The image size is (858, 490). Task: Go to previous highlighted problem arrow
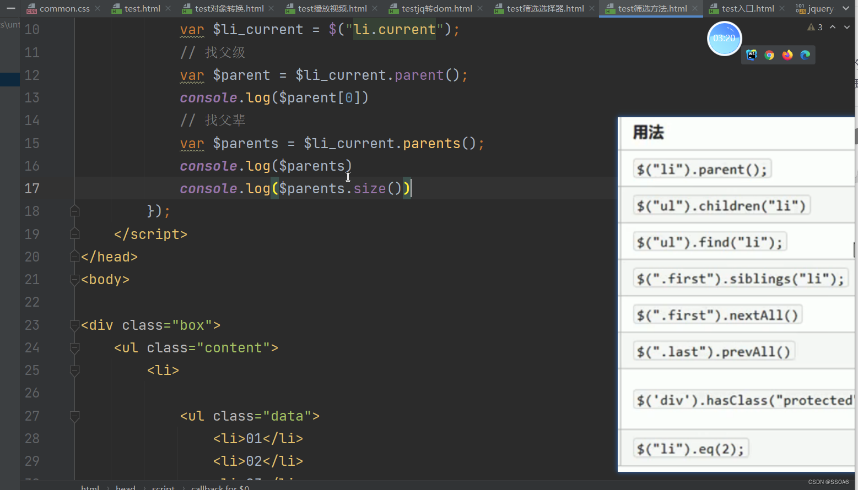[833, 27]
